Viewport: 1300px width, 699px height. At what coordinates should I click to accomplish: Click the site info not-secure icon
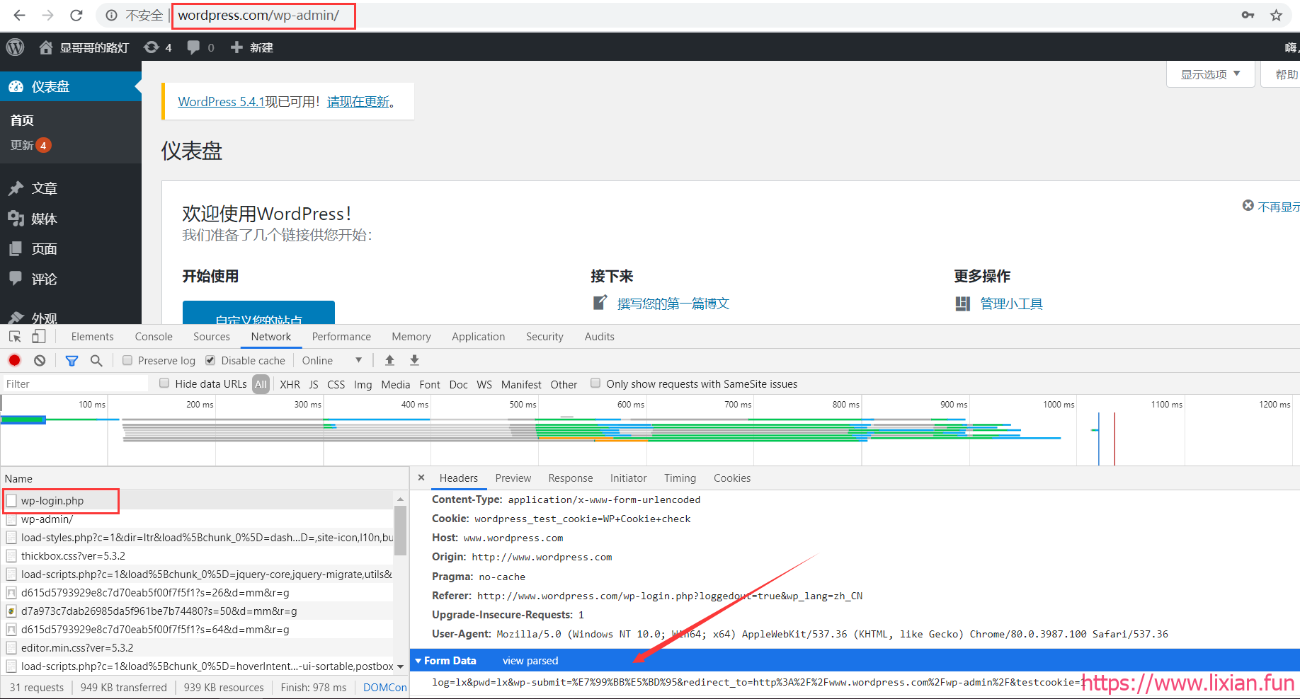pyautogui.click(x=111, y=15)
